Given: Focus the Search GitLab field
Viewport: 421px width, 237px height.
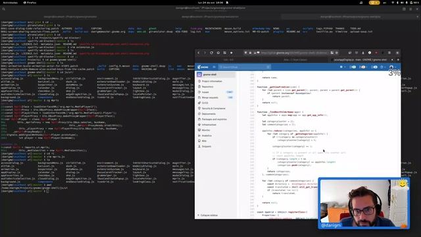Looking at the screenshot, I should point(244,67).
